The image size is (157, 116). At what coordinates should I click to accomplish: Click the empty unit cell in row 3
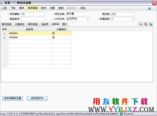(x=61, y=42)
